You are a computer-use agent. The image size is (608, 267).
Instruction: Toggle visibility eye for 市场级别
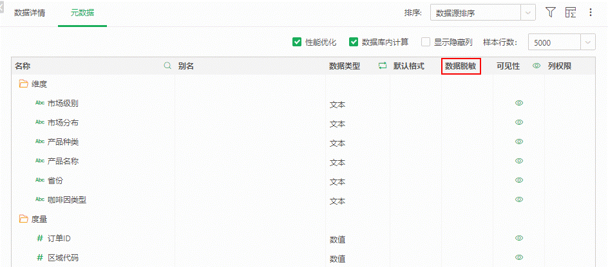(x=519, y=103)
